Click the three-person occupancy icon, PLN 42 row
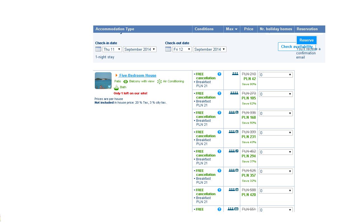 coord(235,74)
